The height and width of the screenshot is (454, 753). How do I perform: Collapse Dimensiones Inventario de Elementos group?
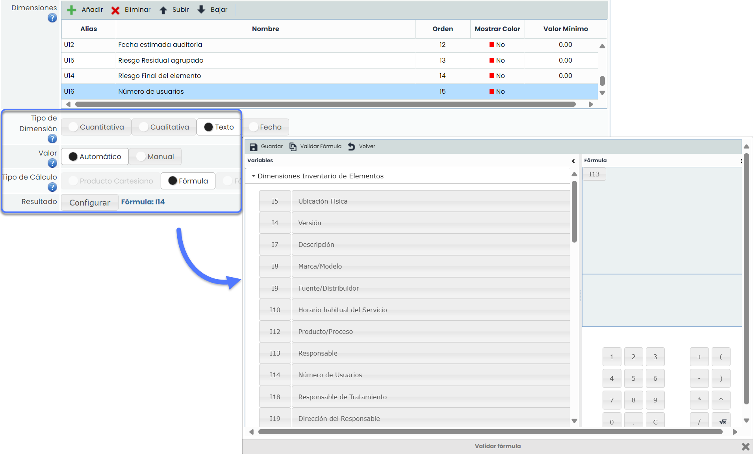[254, 176]
